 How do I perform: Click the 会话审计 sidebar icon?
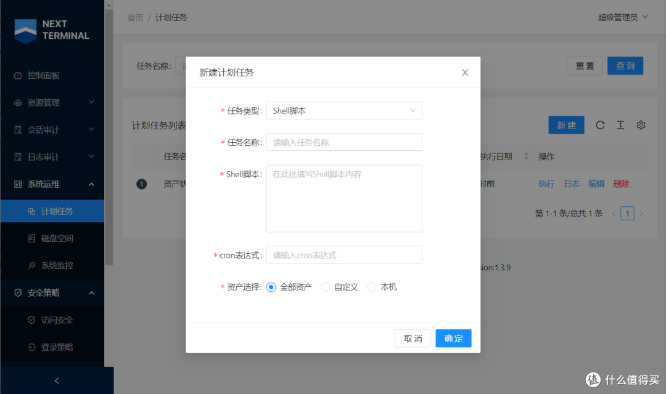click(18, 130)
